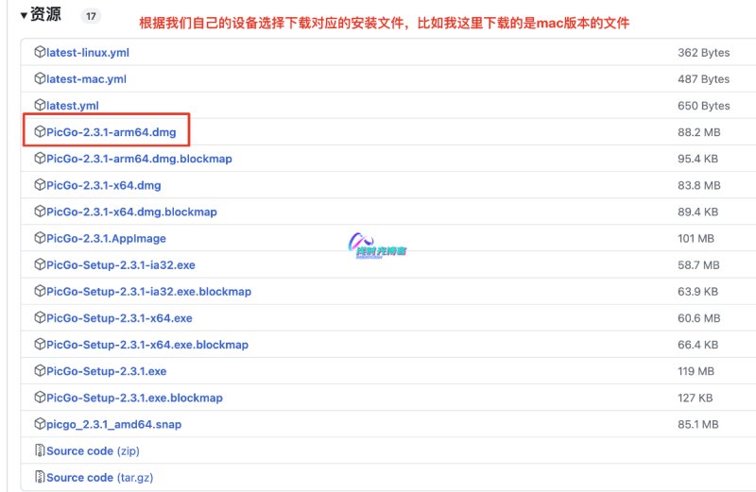Screen dimensions: 756x492
Task: Click package icon beside PicGo-Setup-2.3.1-x64.exe
Action: (x=40, y=317)
